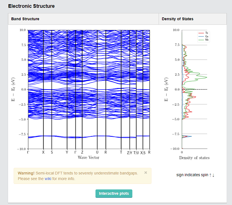
Task: Select the Density of States header
Action: 178,19
